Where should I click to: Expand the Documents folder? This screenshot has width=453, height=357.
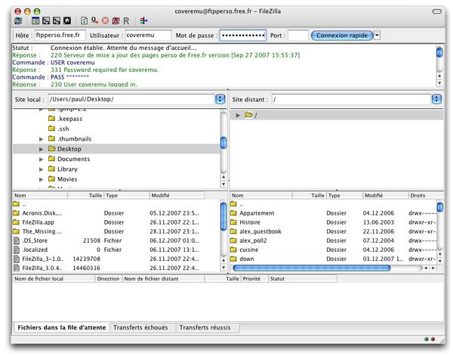[x=42, y=160]
